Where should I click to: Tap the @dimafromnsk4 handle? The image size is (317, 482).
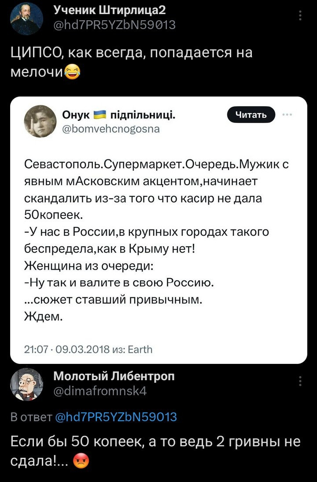100,390
